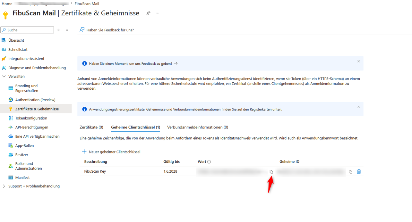Image resolution: width=412 pixels, height=222 pixels.
Task: Click the Manifest icon
Action: 11,178
